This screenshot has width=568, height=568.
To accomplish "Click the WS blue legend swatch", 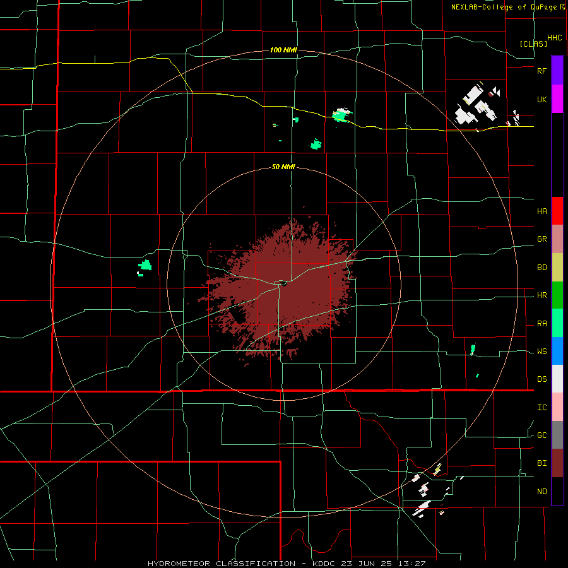I will [x=557, y=351].
